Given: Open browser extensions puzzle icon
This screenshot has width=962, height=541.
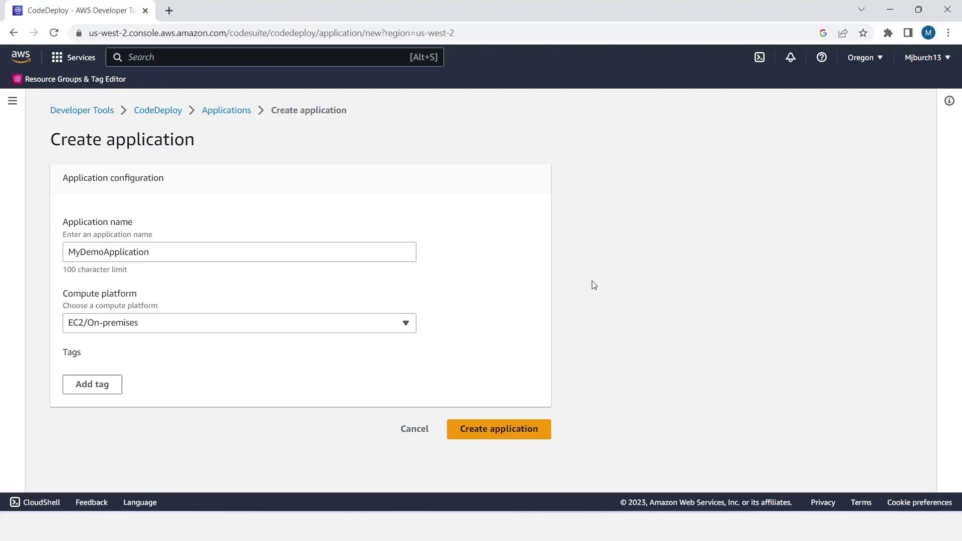Looking at the screenshot, I should point(888,33).
